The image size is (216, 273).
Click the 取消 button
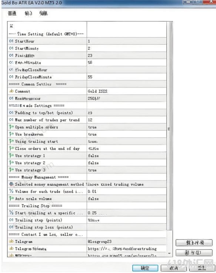[x=173, y=268]
